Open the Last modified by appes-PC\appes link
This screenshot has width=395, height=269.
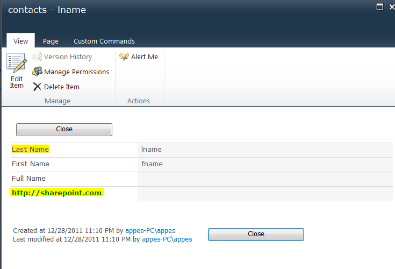click(x=167, y=239)
